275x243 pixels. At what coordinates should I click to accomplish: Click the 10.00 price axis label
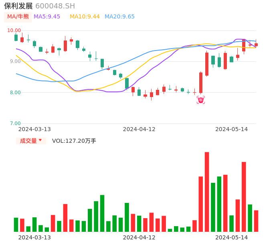coord(14,30)
